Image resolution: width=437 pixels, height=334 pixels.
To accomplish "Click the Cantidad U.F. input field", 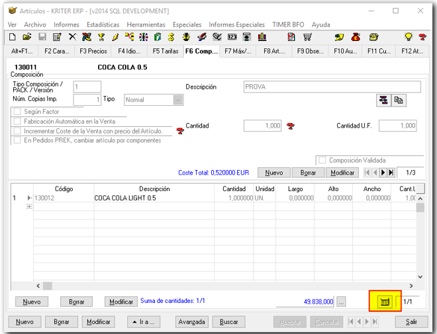I will pyautogui.click(x=398, y=126).
